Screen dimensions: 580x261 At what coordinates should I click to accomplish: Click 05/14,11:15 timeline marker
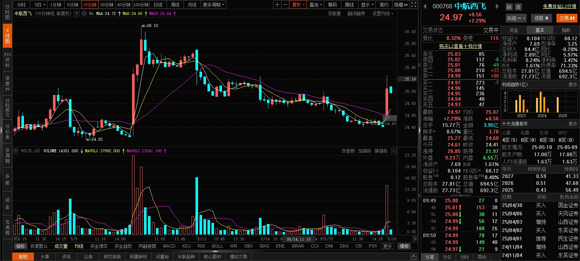[x=299, y=239]
